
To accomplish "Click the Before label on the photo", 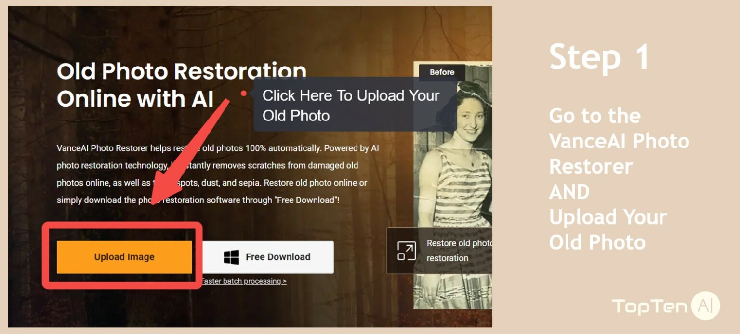I will (x=442, y=72).
